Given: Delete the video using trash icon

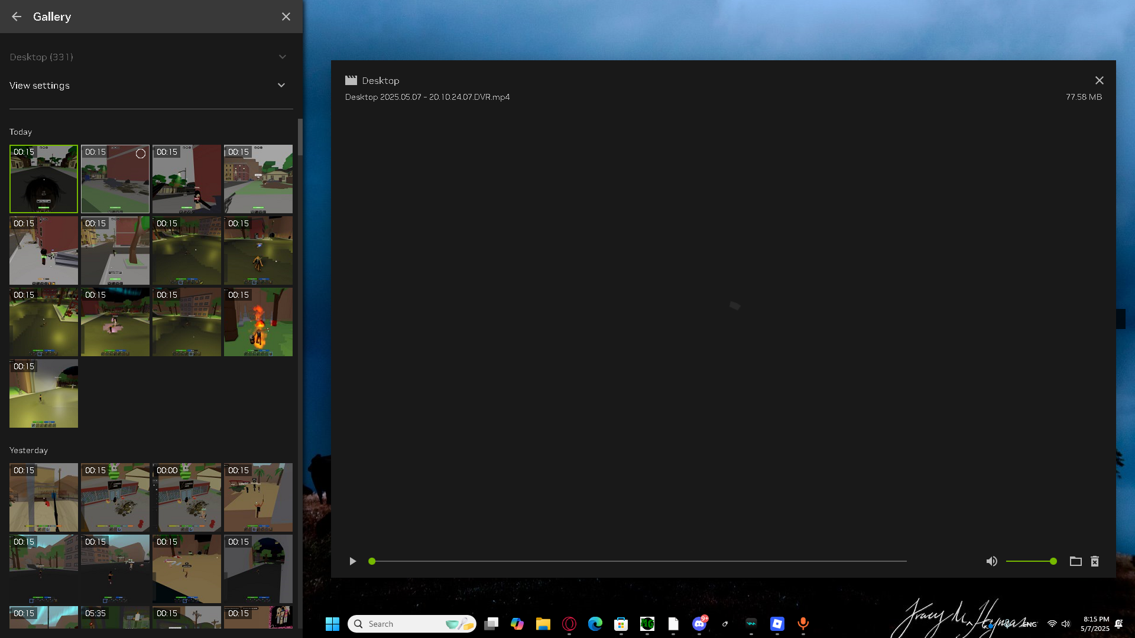Looking at the screenshot, I should coord(1095,561).
